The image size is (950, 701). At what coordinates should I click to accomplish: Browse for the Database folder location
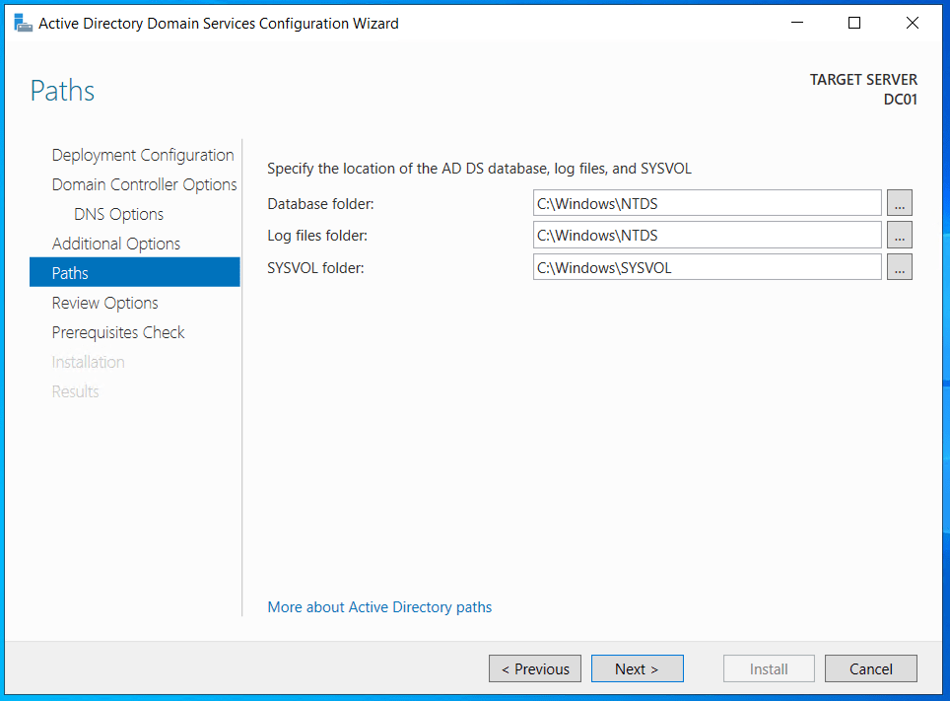pyautogui.click(x=899, y=203)
